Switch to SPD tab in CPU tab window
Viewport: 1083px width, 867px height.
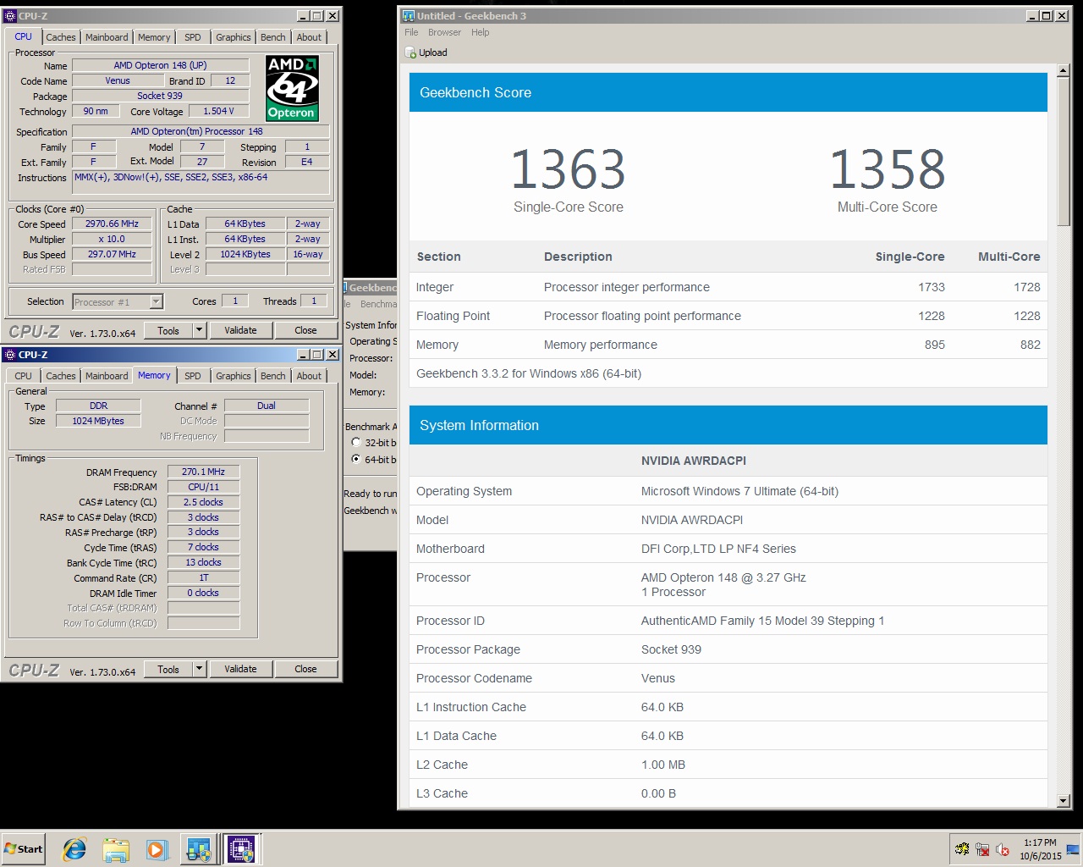[x=193, y=37]
